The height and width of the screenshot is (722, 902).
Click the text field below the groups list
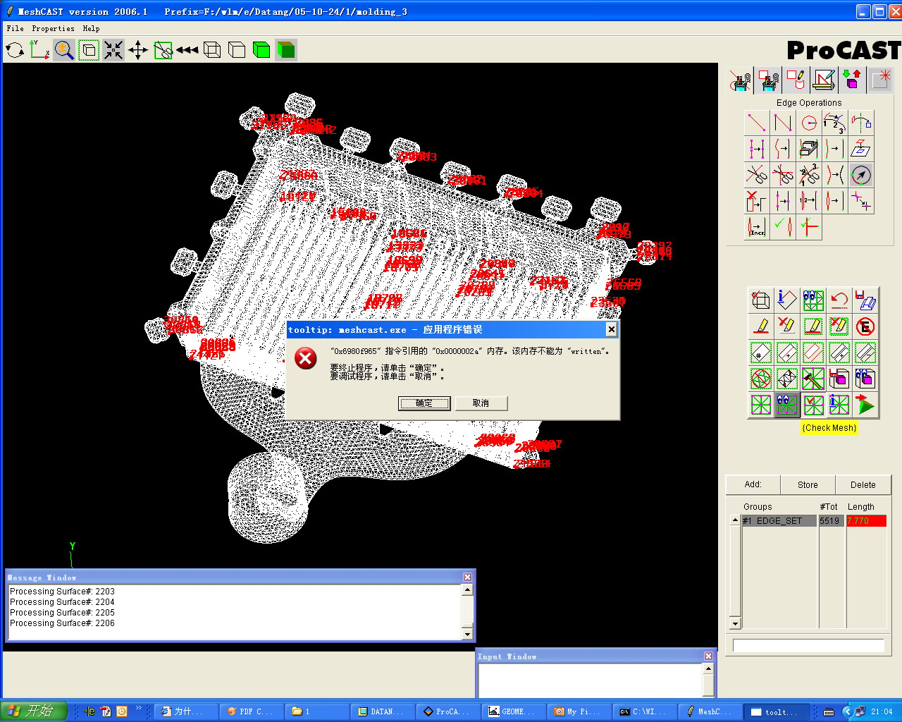pyautogui.click(x=808, y=646)
